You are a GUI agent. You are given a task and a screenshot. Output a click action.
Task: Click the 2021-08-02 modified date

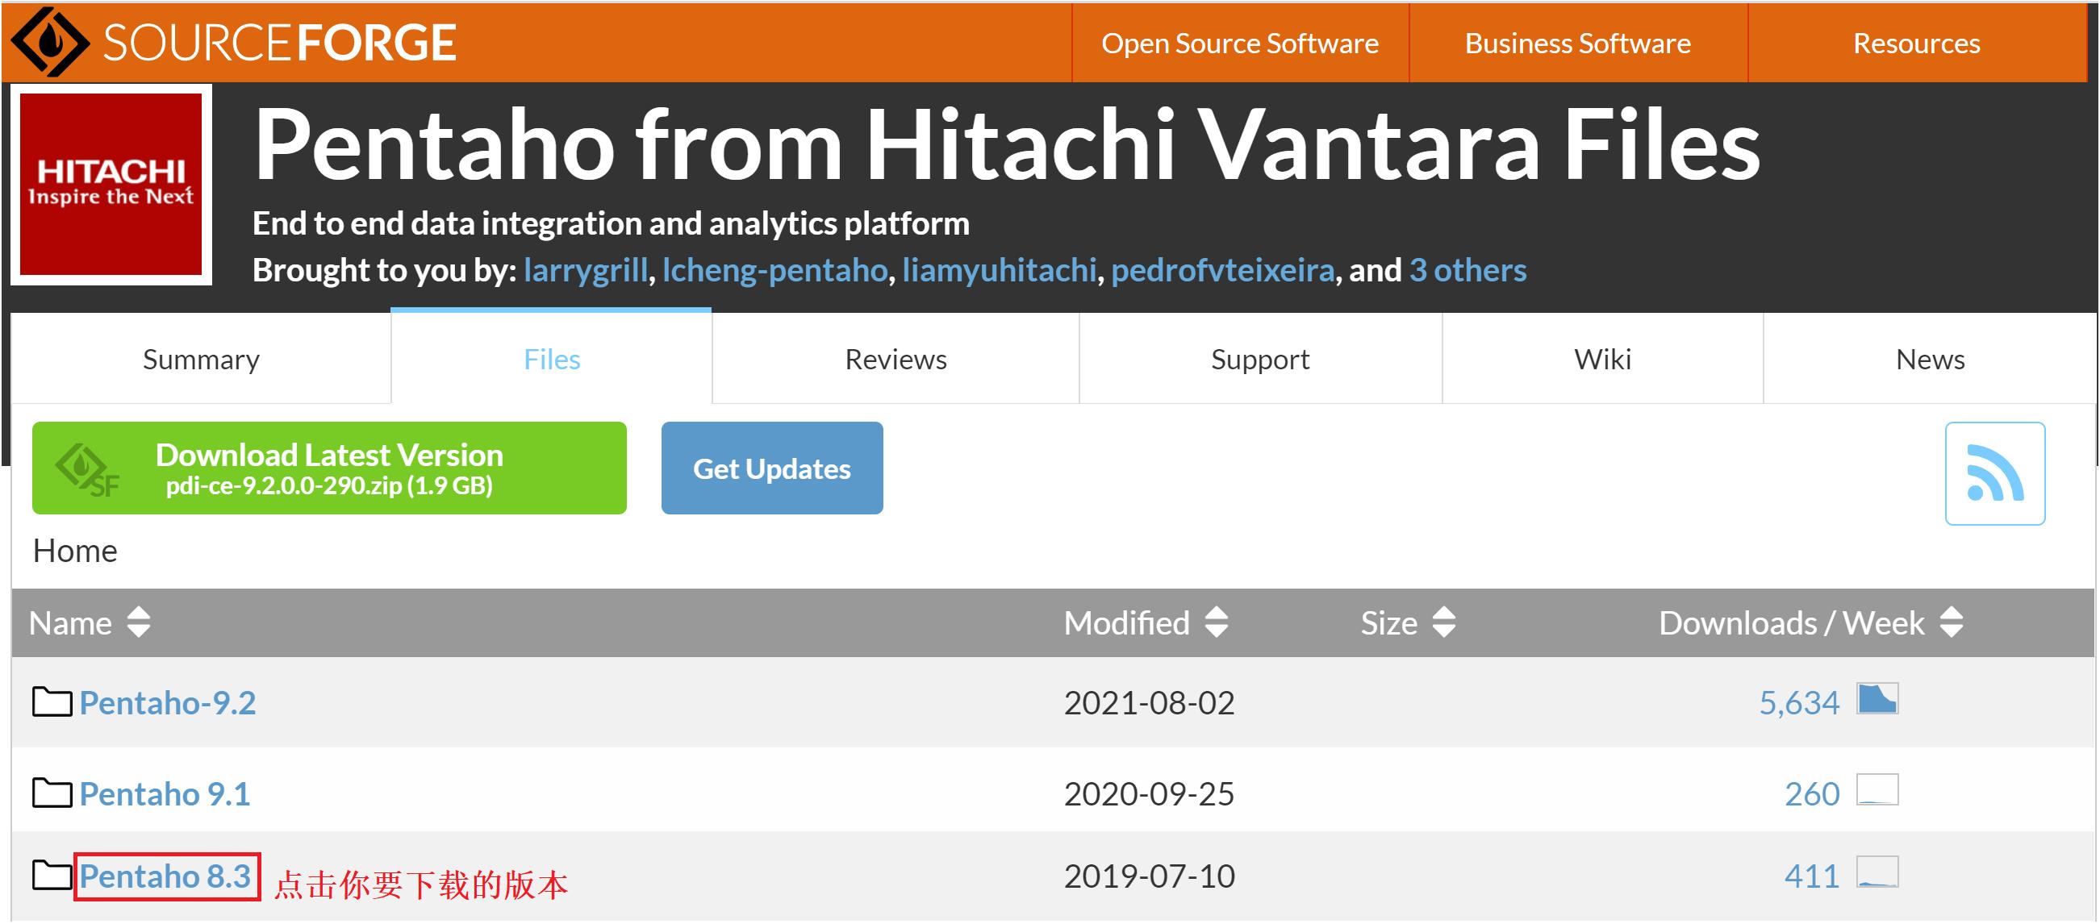pos(1150,702)
